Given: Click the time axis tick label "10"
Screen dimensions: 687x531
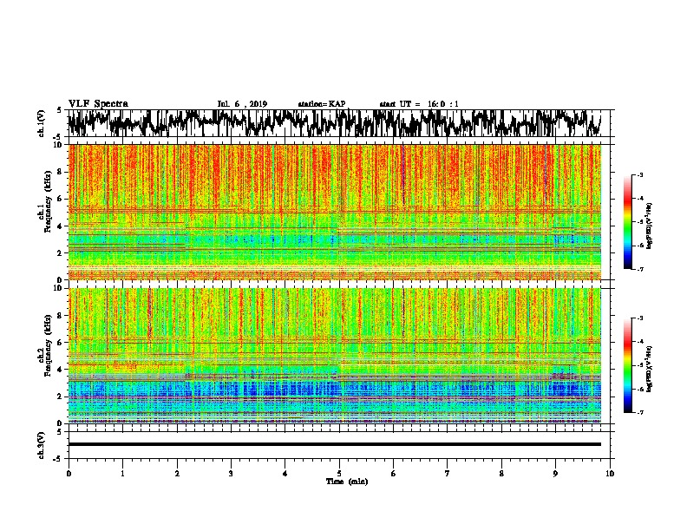Looking at the screenshot, I should coord(610,474).
